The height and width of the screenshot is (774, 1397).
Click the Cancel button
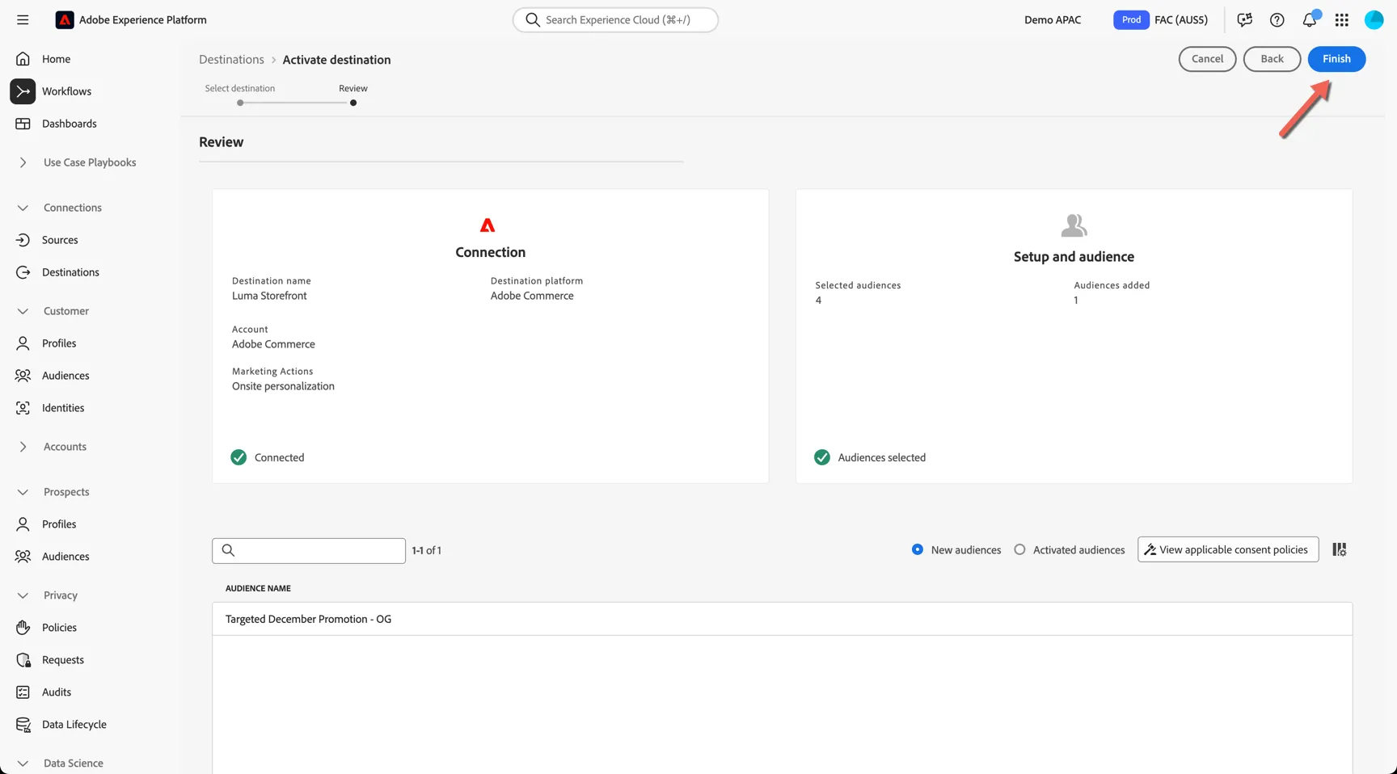coord(1207,59)
